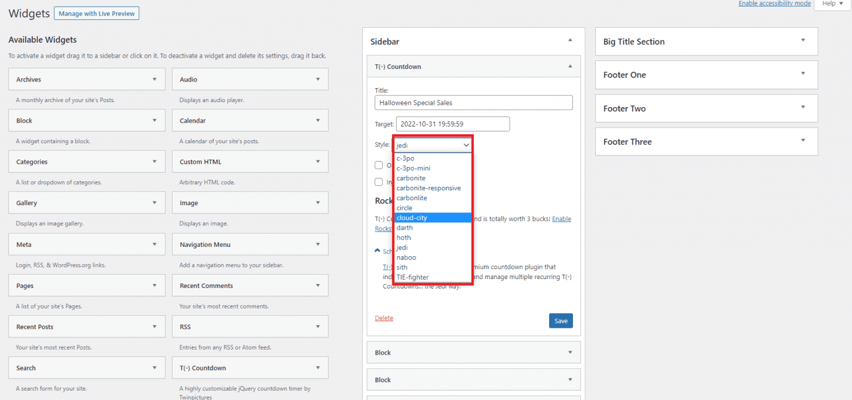Collapse the T(-) Countdown widget header
This screenshot has height=400, width=852.
click(570, 66)
